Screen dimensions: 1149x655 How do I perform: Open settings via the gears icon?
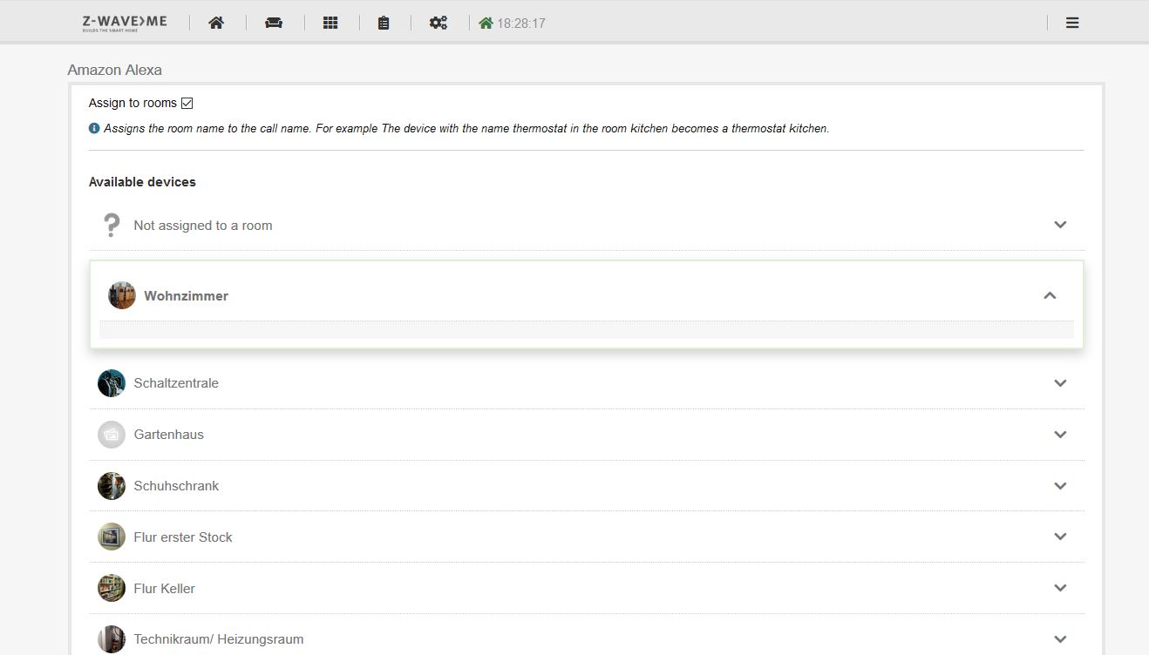pyautogui.click(x=438, y=22)
